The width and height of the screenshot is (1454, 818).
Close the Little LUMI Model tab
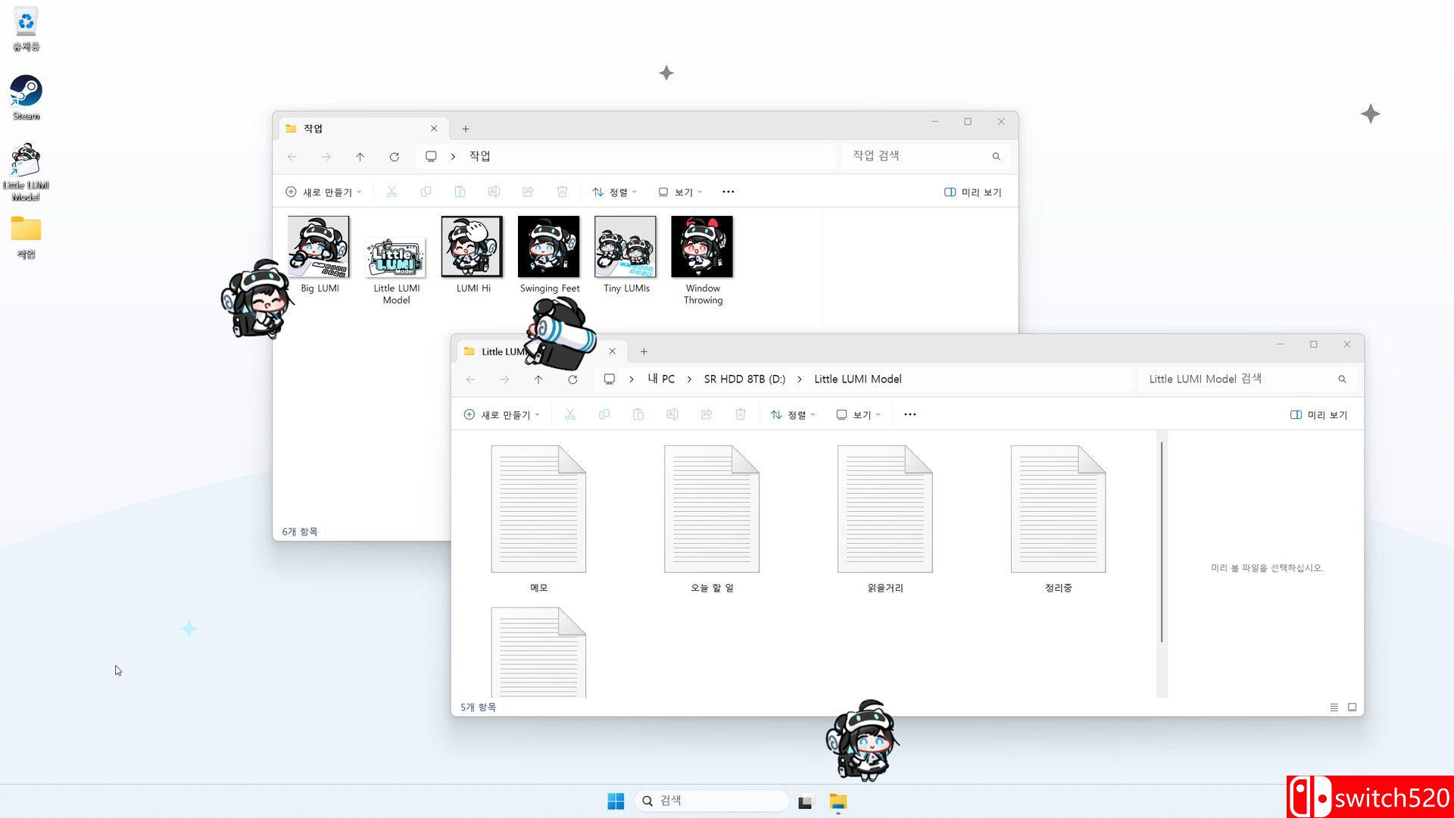click(x=613, y=351)
